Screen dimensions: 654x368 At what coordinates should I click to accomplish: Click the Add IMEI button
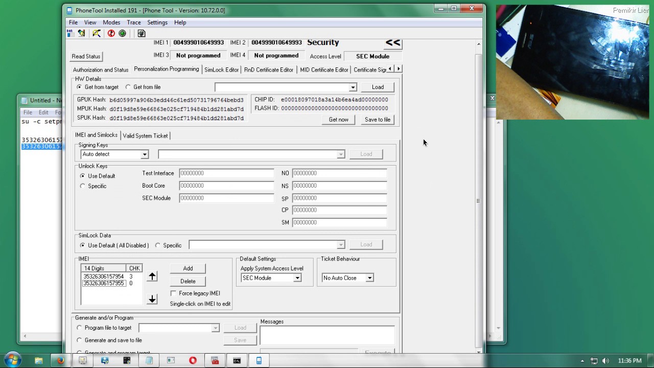pos(188,268)
